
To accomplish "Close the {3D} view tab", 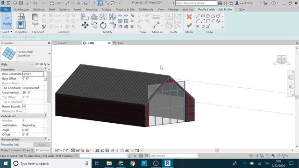I will click(109, 43).
